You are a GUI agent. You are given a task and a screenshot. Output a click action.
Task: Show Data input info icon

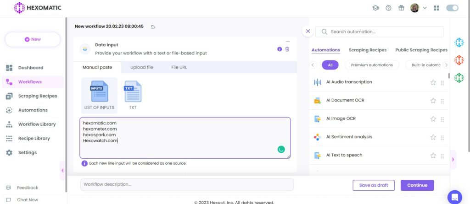click(x=280, y=49)
